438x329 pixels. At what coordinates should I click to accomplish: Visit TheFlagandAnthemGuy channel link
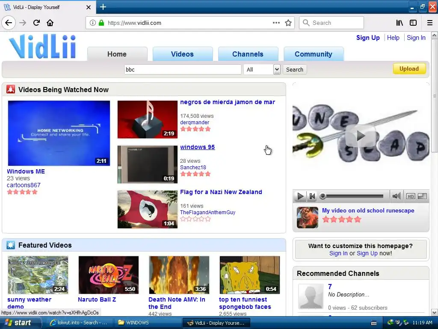[x=207, y=212]
